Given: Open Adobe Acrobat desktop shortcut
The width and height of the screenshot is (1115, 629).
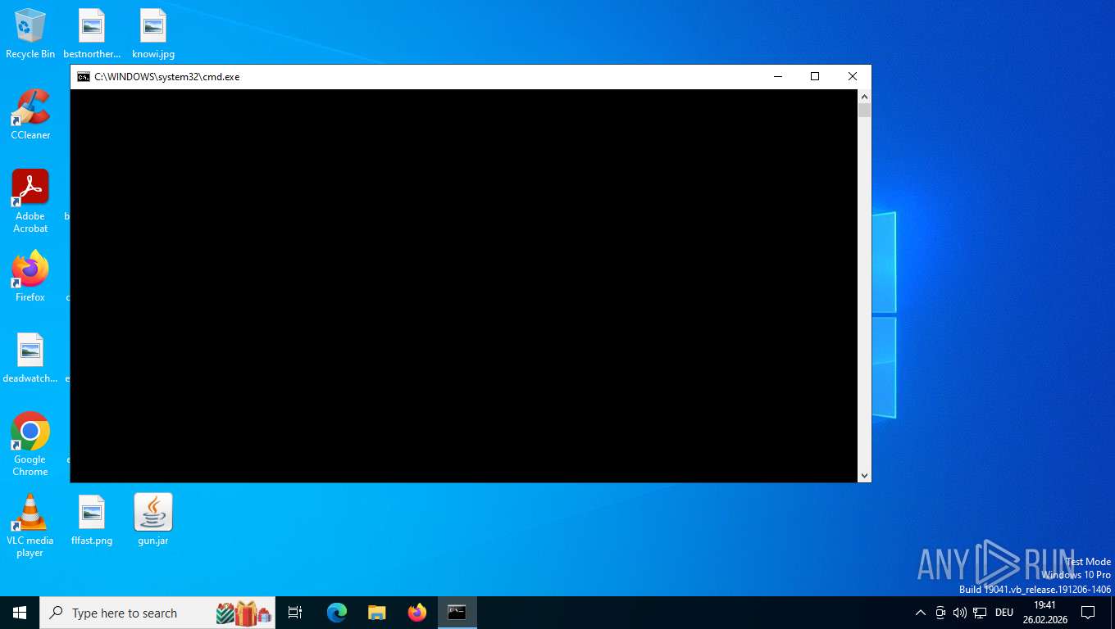Looking at the screenshot, I should [30, 201].
